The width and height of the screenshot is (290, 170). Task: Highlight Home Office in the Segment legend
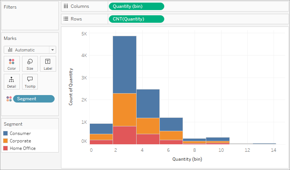tap(22, 148)
